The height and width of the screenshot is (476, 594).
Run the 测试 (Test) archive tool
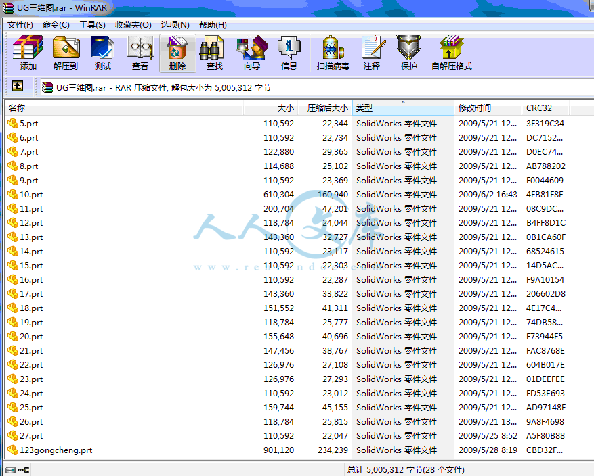(x=103, y=53)
